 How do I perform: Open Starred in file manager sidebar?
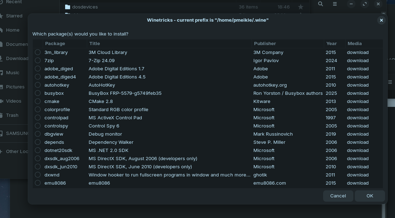tap(14, 16)
